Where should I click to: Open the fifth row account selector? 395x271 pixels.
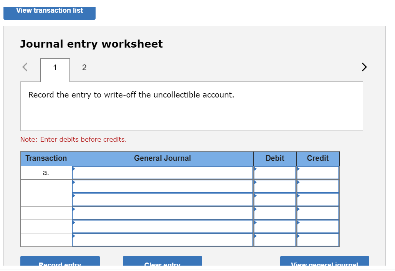[x=162, y=226]
